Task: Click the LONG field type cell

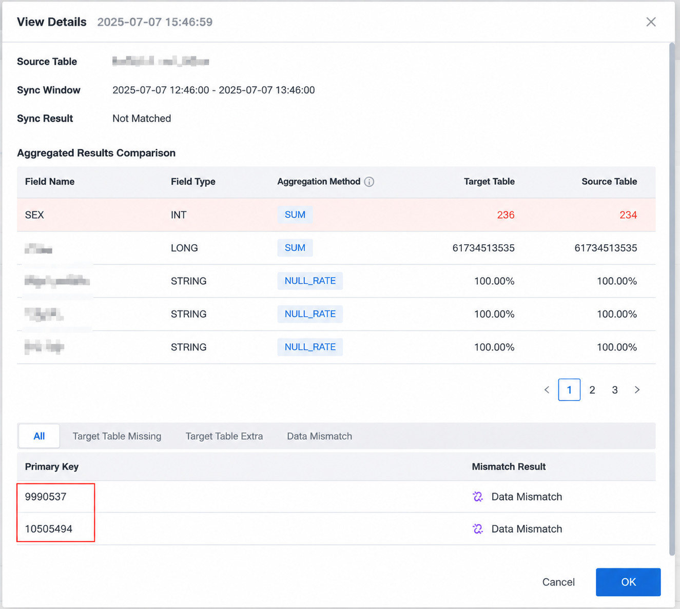Action: (x=184, y=248)
